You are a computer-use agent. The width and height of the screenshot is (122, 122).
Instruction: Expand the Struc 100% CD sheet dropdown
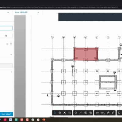(38, 13)
